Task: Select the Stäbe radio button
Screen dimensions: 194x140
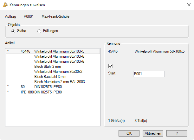Action: pyautogui.click(x=14, y=31)
